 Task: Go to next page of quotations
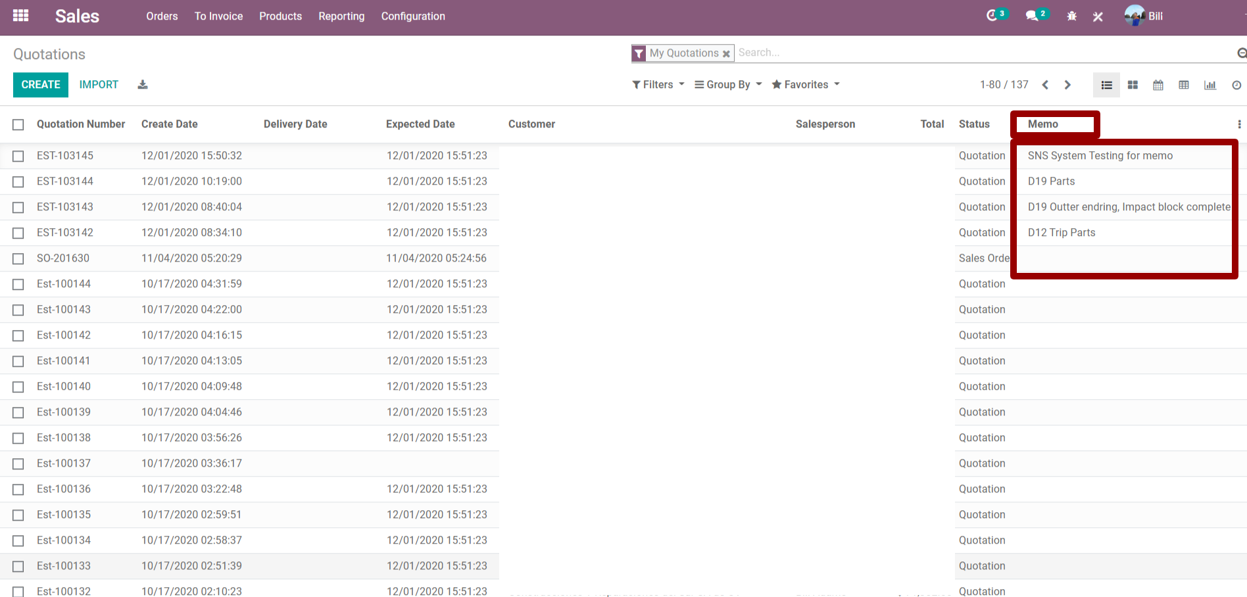tap(1067, 85)
